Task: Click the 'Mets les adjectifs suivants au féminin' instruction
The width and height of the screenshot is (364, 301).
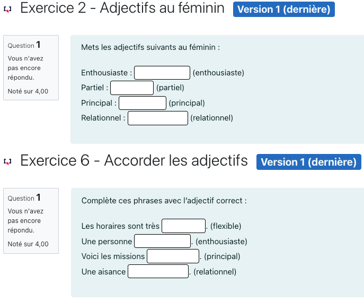Action: coord(150,47)
